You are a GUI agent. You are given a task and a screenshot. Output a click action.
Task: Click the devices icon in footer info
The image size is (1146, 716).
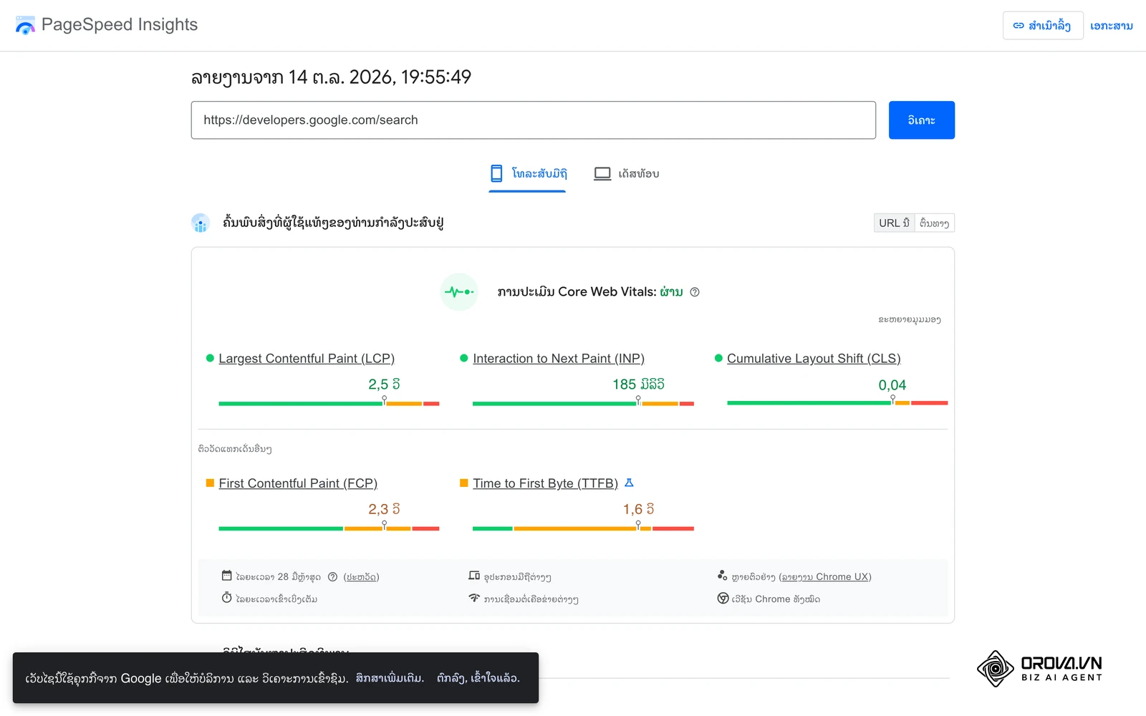474,576
